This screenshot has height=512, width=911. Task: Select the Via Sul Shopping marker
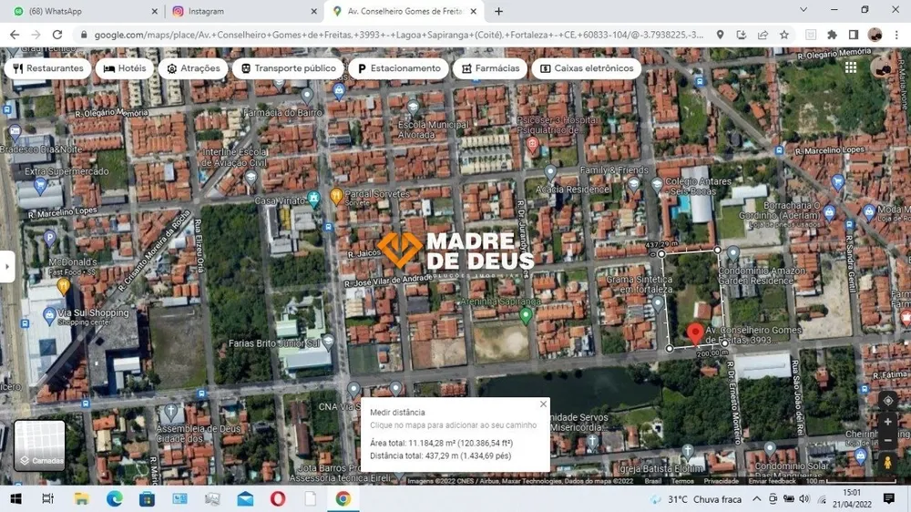point(49,315)
